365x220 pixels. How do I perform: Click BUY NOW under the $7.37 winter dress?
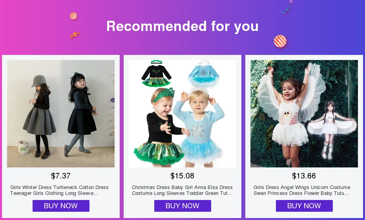pyautogui.click(x=61, y=206)
